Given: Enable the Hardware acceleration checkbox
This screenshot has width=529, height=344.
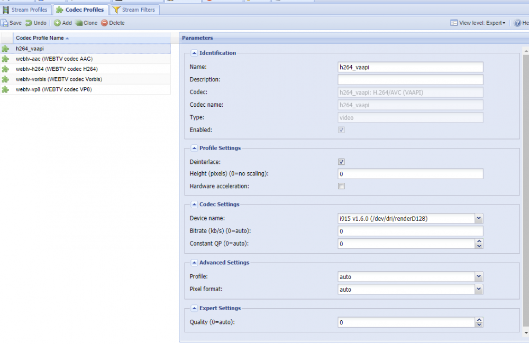Looking at the screenshot, I should (341, 186).
